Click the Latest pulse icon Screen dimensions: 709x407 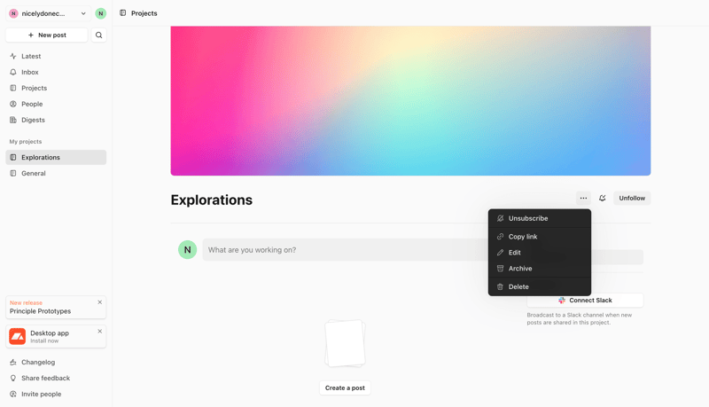[x=13, y=56]
